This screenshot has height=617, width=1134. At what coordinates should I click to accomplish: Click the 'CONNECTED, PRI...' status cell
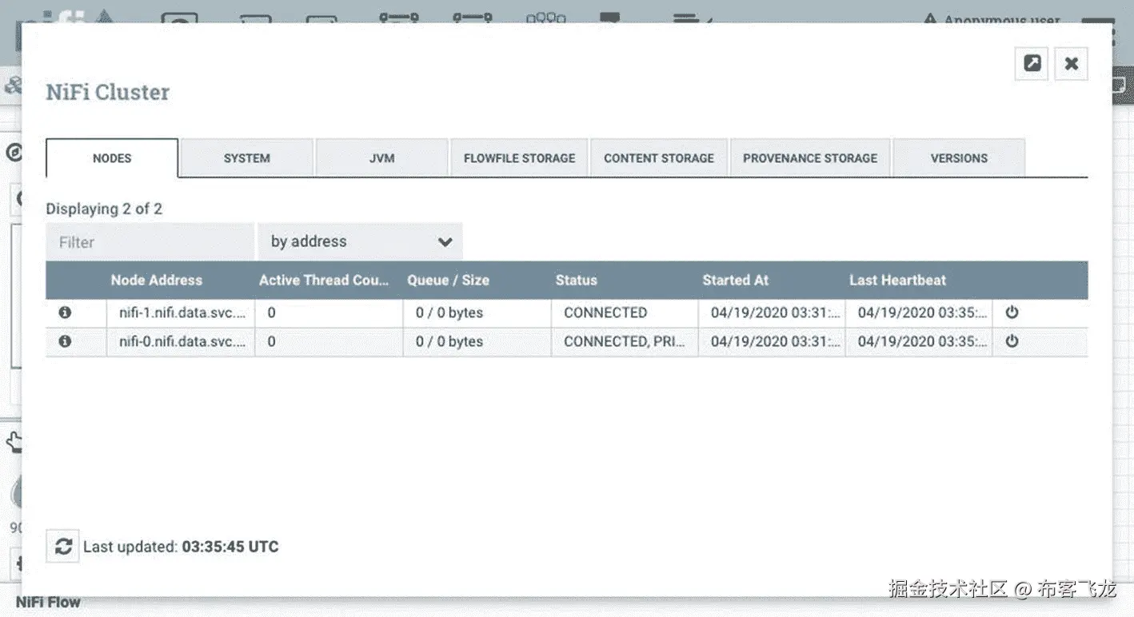625,341
